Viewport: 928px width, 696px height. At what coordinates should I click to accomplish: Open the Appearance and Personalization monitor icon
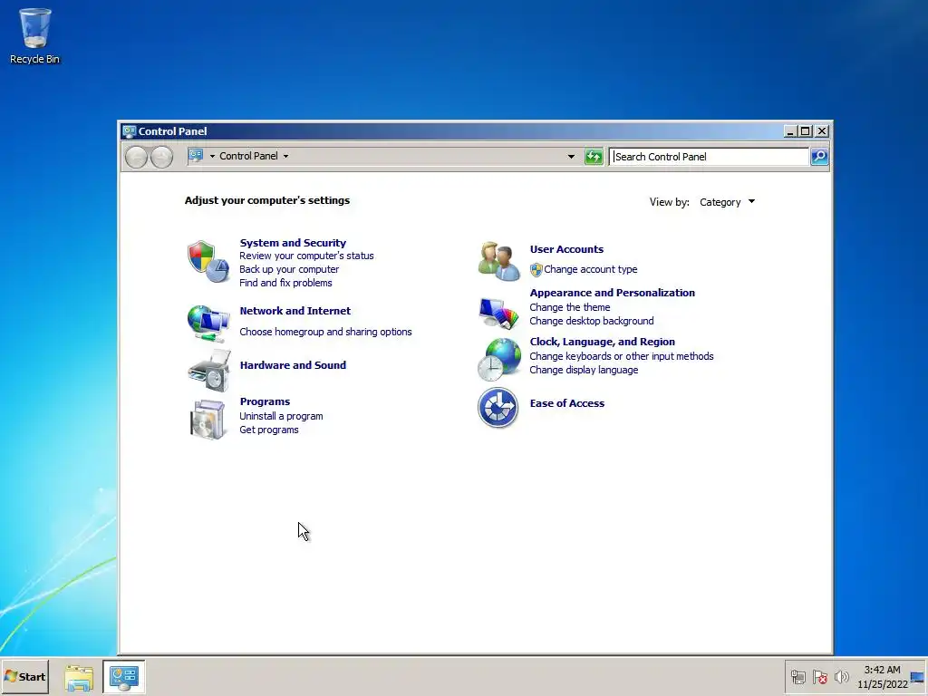point(499,313)
